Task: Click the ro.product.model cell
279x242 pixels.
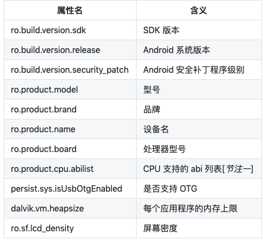Action: point(70,89)
